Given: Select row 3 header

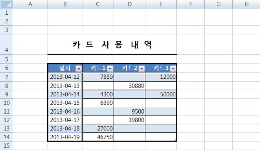Looking at the screenshot, I should tap(6, 30).
